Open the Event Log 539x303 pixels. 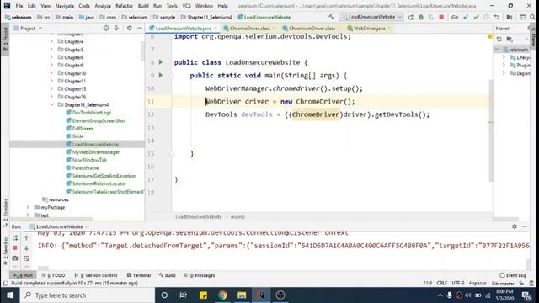click(513, 275)
